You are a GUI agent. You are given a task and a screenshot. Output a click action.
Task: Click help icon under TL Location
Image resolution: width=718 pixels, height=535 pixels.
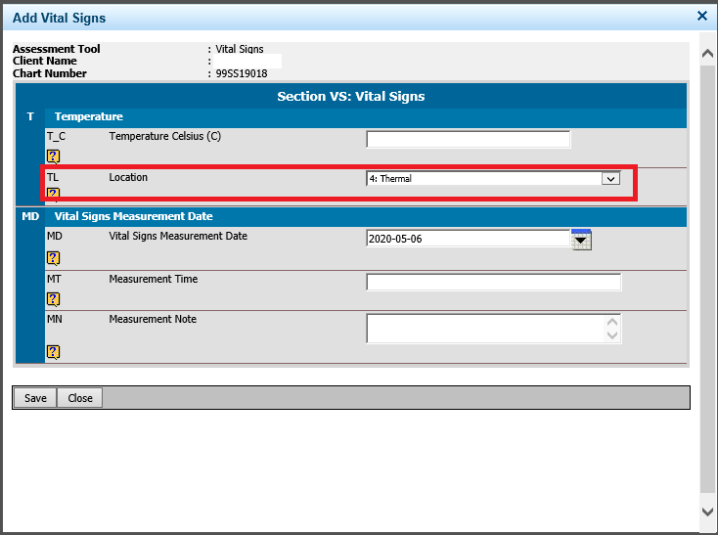(53, 194)
